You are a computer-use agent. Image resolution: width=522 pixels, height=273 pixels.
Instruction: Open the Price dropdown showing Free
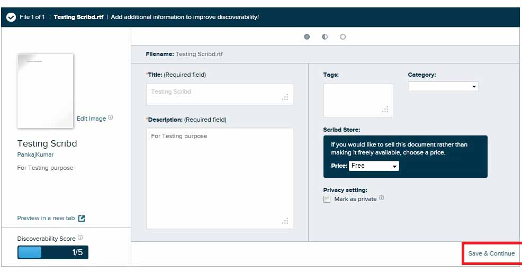pyautogui.click(x=374, y=166)
